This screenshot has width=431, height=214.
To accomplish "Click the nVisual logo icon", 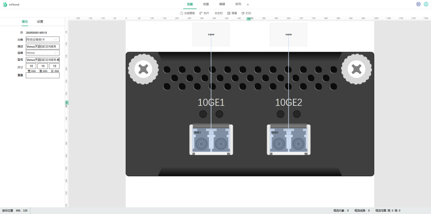I will (5, 4).
